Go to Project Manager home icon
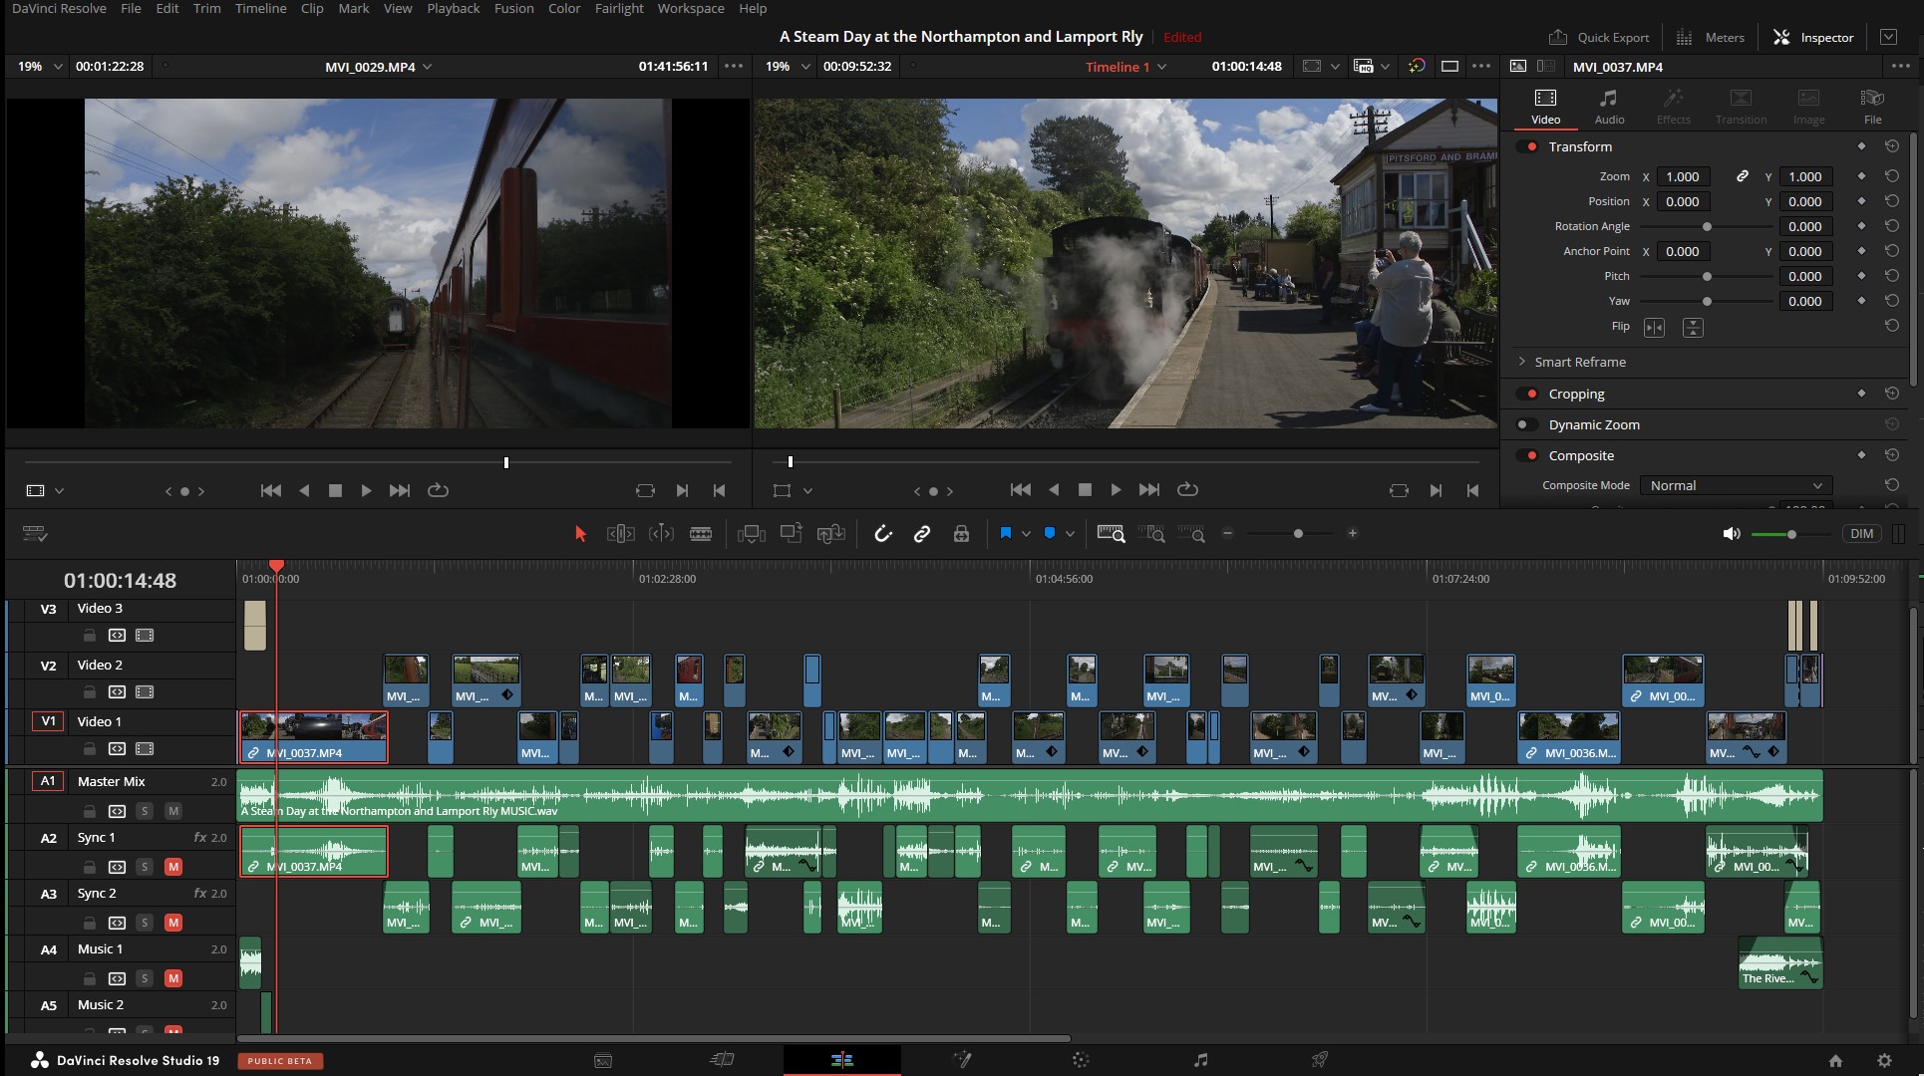Viewport: 1924px width, 1076px height. point(1835,1061)
